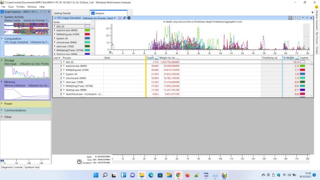The width and height of the screenshot is (320, 180).
Task: Click explorer.exe green series swatch
Action: [x=87, y=30]
